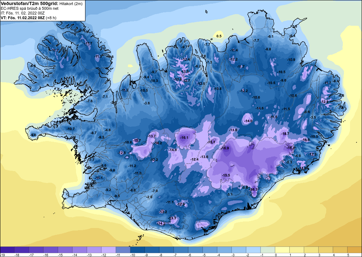Click the -3.5 temperature value
362x257 pixels.
click(x=313, y=117)
